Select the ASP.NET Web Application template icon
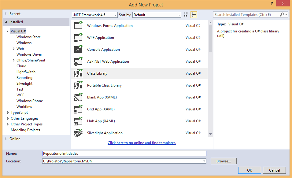Viewport: 292px width, 178px height. click(78, 61)
